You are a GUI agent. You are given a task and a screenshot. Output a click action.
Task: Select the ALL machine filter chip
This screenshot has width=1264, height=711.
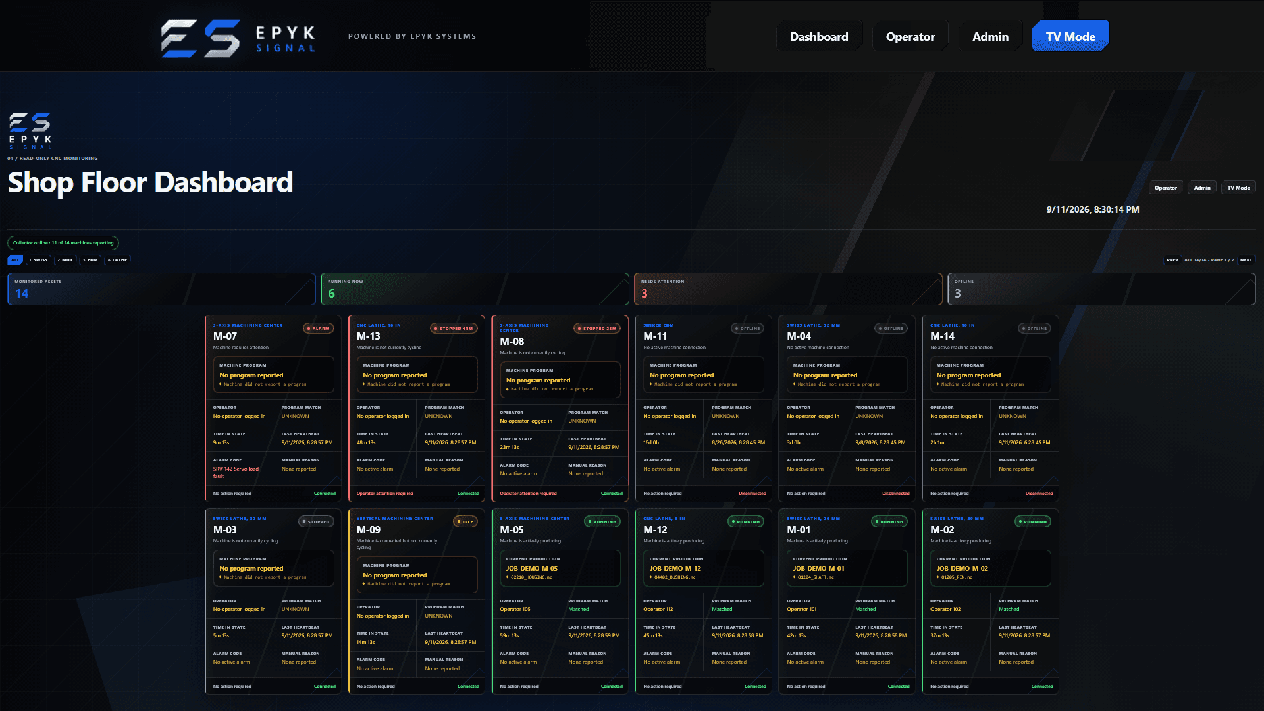point(15,260)
